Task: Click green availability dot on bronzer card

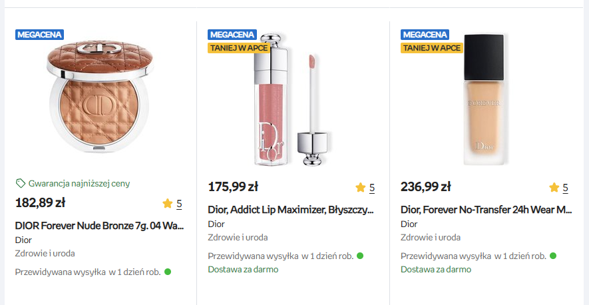Action: tap(168, 272)
